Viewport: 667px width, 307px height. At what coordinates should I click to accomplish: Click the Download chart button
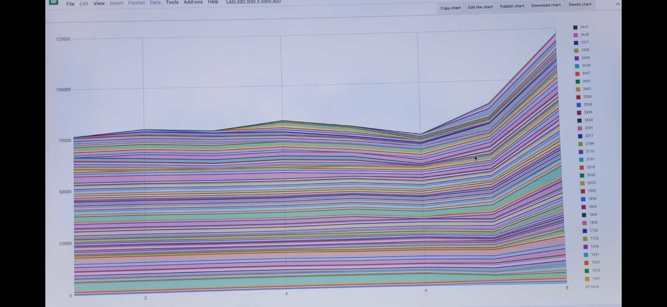pyautogui.click(x=546, y=6)
